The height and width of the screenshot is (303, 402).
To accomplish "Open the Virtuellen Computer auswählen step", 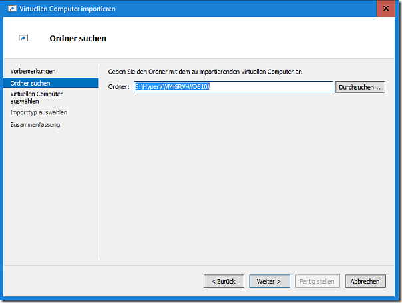I will 36,98.
